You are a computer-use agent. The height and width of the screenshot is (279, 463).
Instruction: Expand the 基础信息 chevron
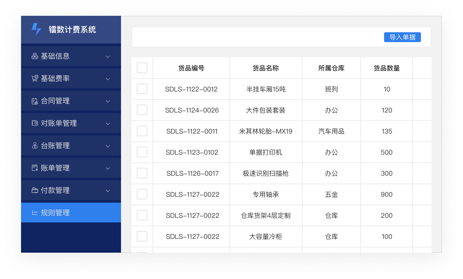(108, 57)
